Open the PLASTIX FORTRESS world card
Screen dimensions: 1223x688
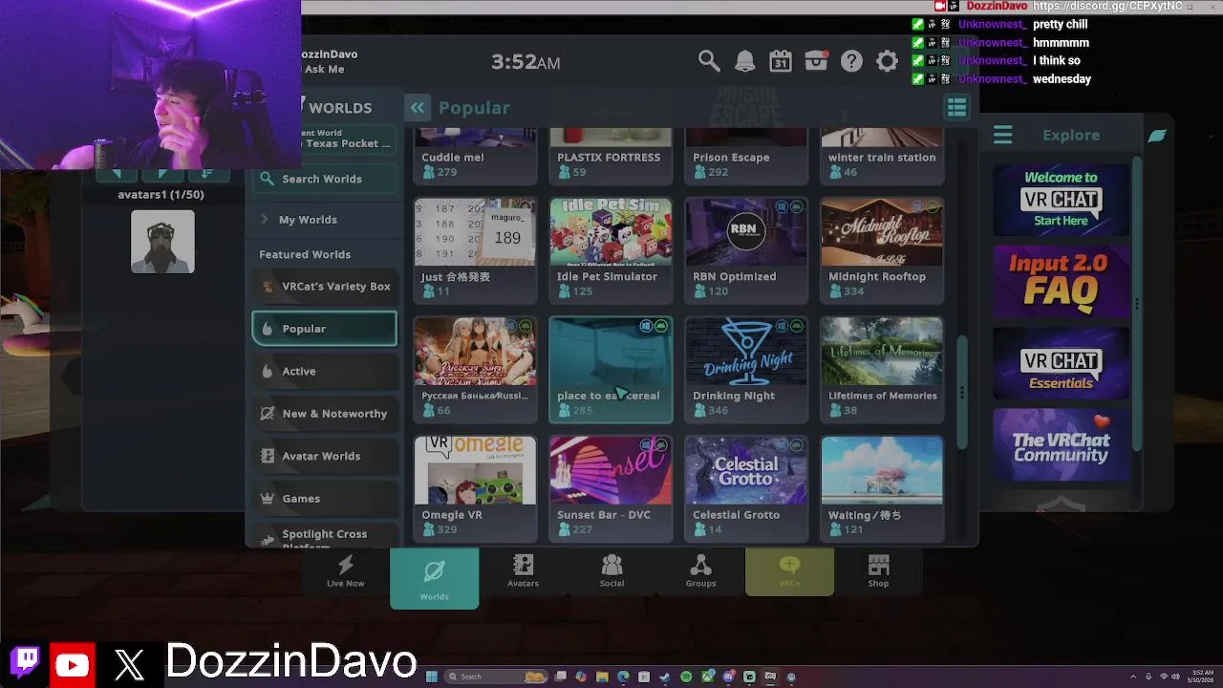(x=611, y=156)
